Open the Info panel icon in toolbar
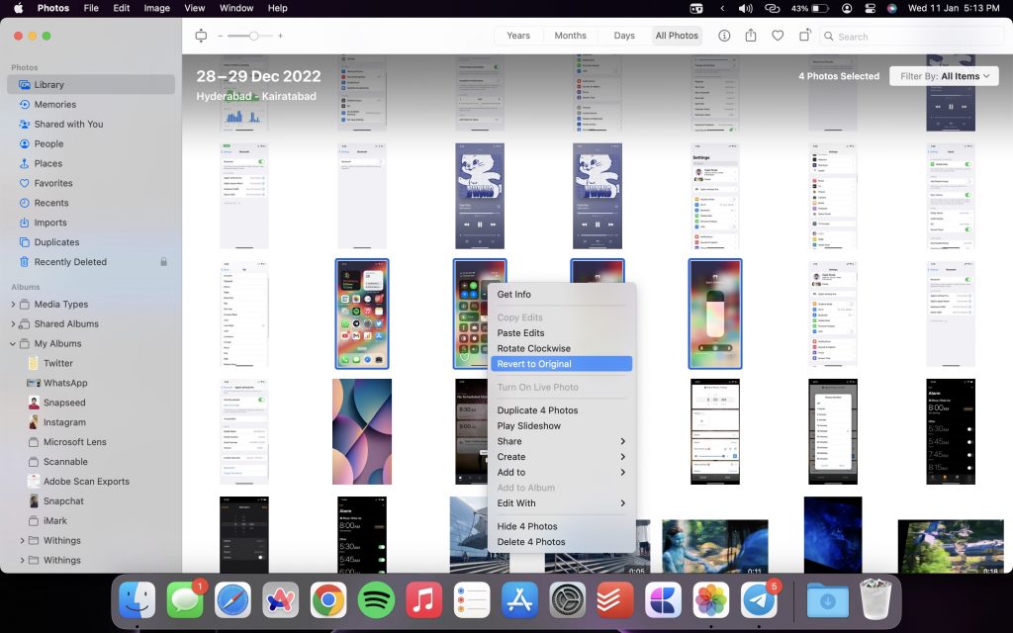The image size is (1013, 633). pos(725,36)
